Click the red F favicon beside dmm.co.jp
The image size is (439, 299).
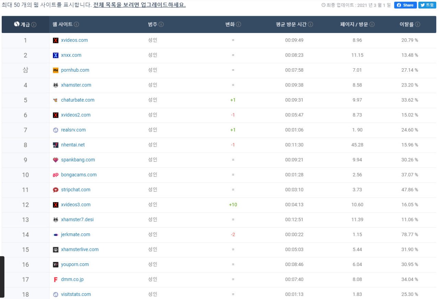point(56,279)
